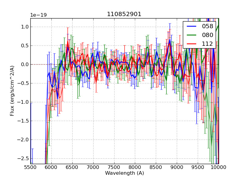The width and height of the screenshot is (243, 182).
Task: Click the 7500 x-axis tick label
Action: point(114,167)
